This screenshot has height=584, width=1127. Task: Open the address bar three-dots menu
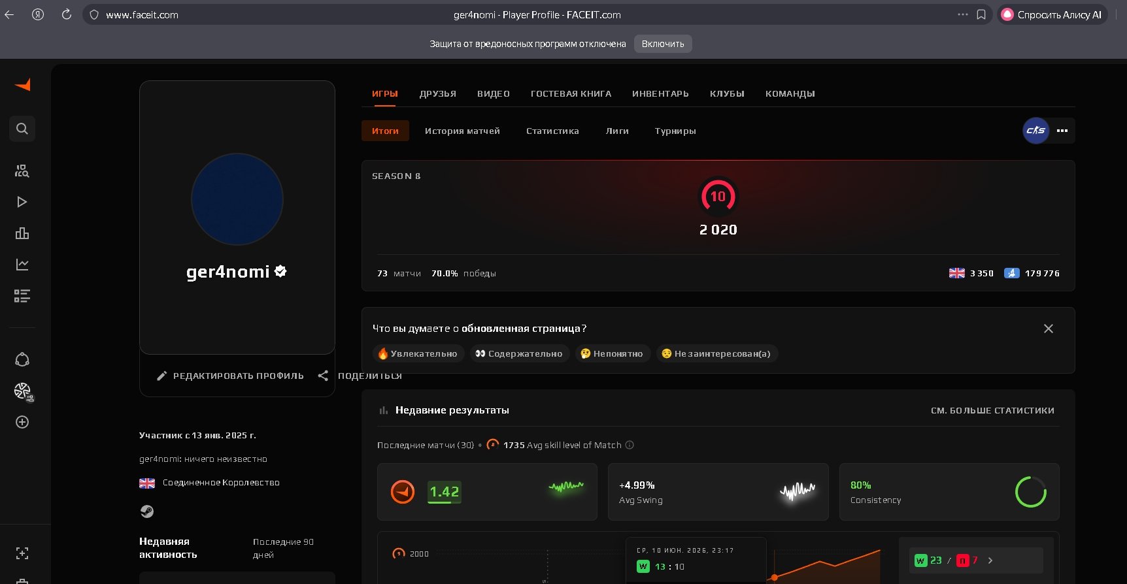click(x=963, y=14)
